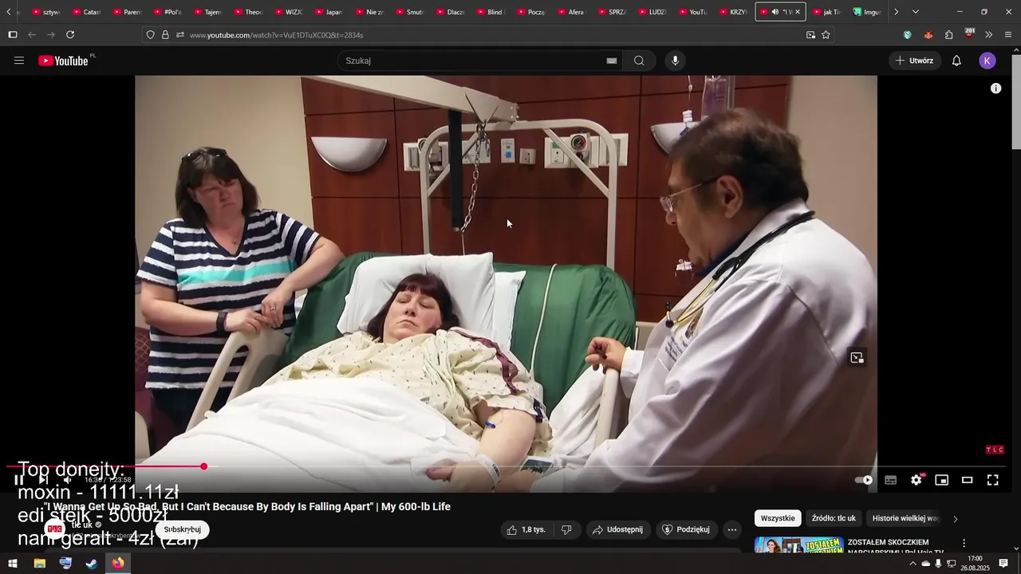Open YouTube notifications bell
1021x574 pixels.
[x=956, y=61]
